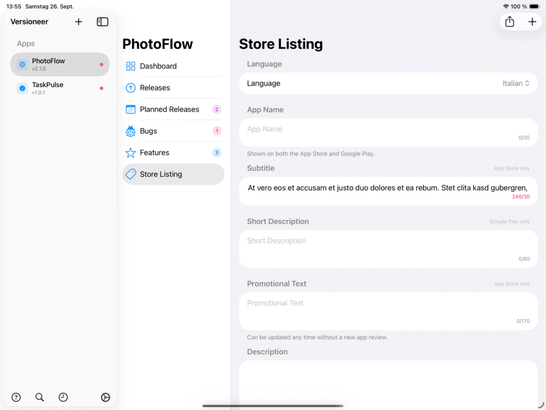Click the Features star icon
Image resolution: width=546 pixels, height=410 pixels.
(x=131, y=153)
